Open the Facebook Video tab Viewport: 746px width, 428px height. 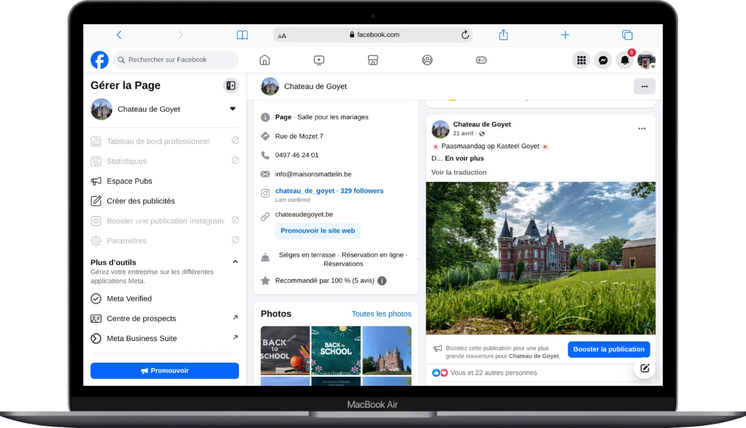click(x=319, y=60)
